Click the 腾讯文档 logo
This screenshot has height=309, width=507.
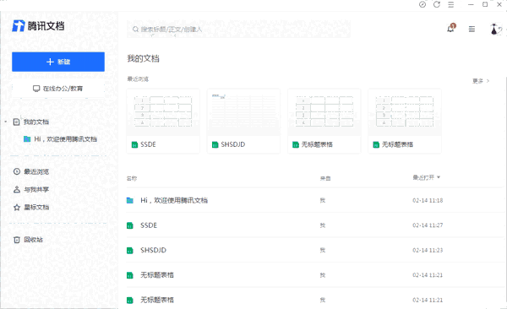click(x=38, y=26)
